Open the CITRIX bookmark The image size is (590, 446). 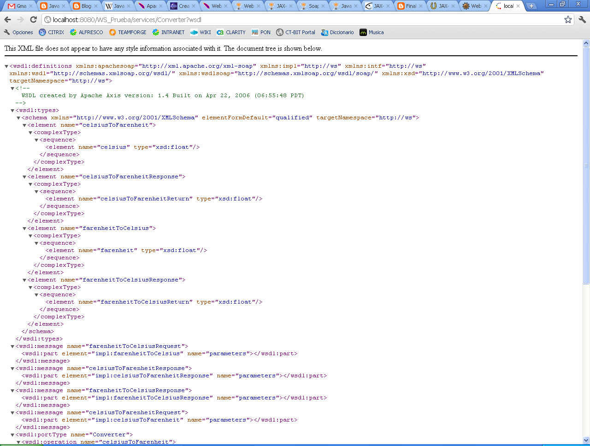pos(52,32)
